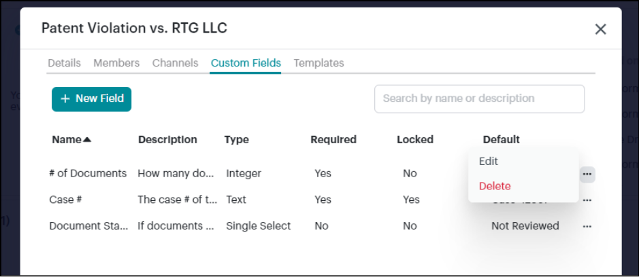Close the Patent Violation dialog
Image resolution: width=639 pixels, height=277 pixels.
click(x=600, y=29)
